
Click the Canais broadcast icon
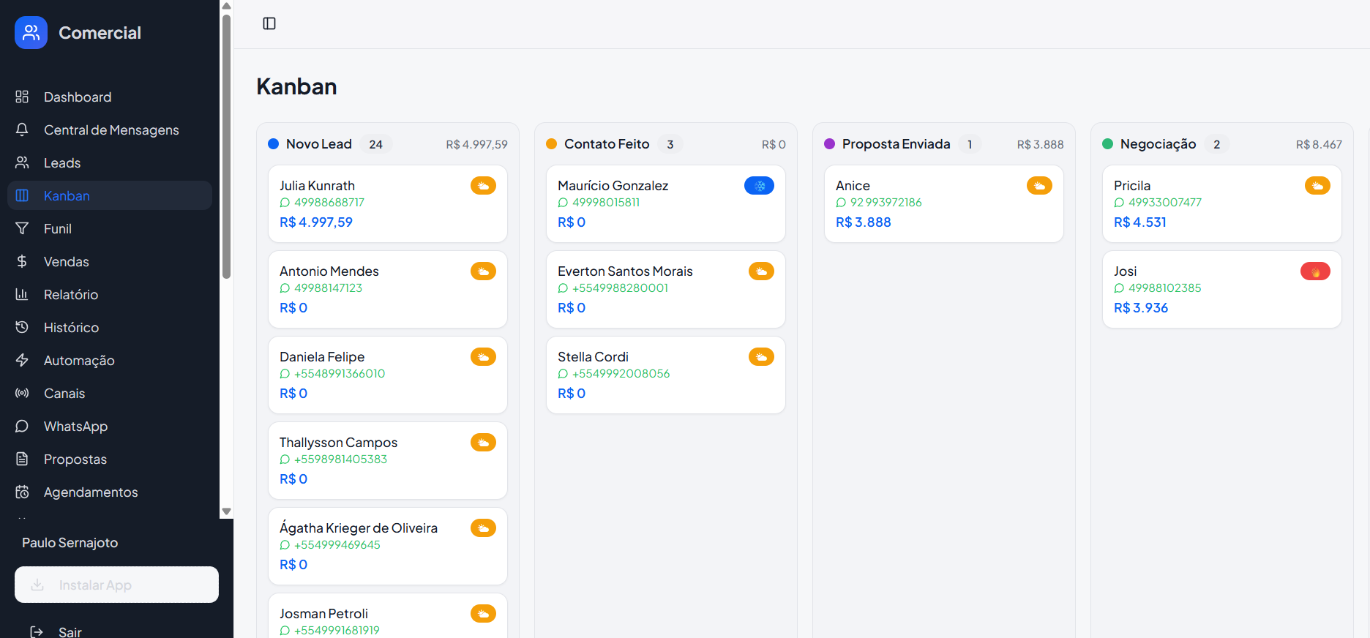pos(22,393)
